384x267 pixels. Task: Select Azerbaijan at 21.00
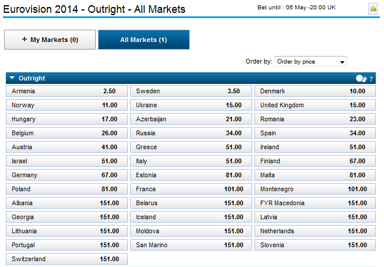190,120
